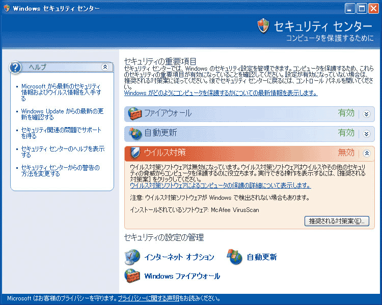Viewport: 382px width, 305px height.
Task: Open プライバシーに関する声明 link in footer
Action: [148, 299]
